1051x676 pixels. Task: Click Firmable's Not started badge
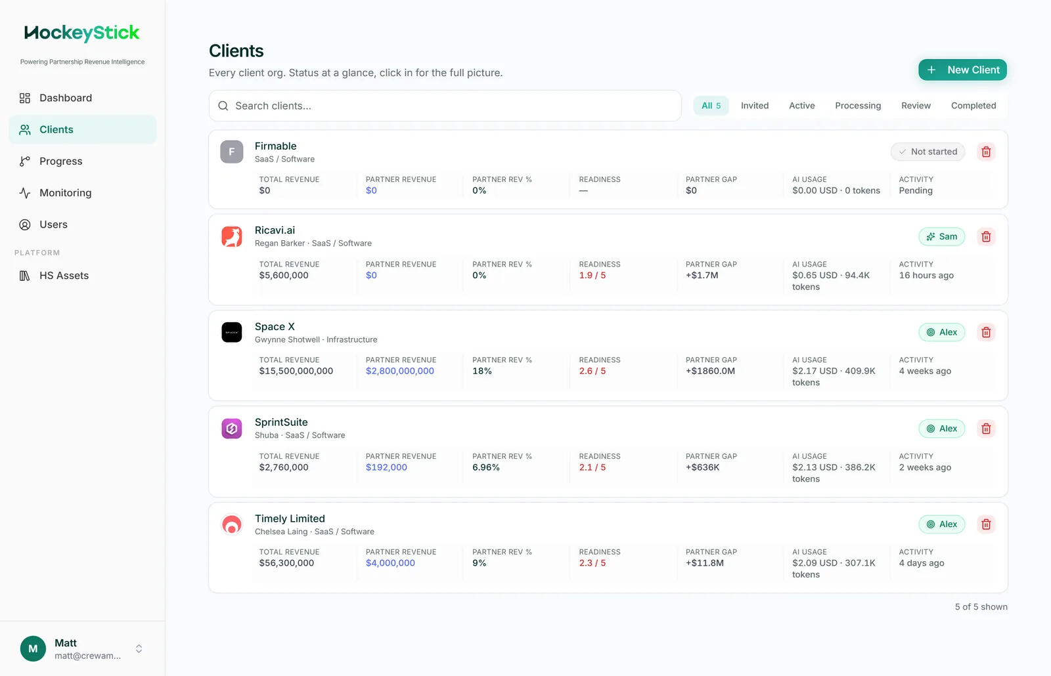(x=928, y=152)
